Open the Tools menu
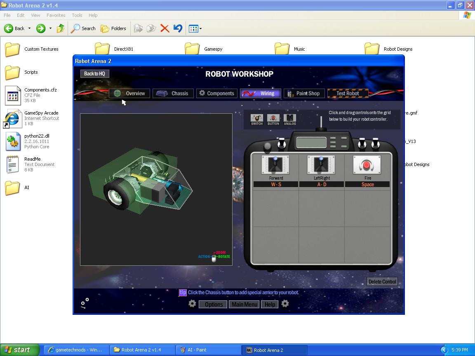This screenshot has height=356, width=475. (77, 15)
